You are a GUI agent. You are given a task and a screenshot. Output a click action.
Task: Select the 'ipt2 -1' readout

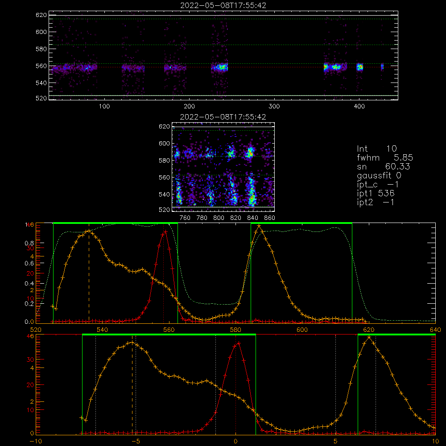[376, 202]
